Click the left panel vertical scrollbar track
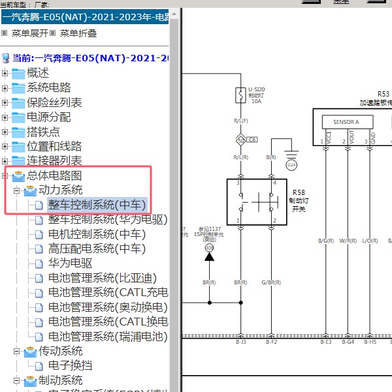The width and height of the screenshot is (392, 392). coord(174,205)
